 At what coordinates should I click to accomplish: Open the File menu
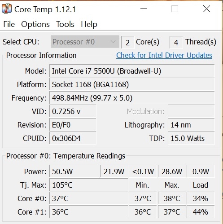pyautogui.click(x=9, y=24)
